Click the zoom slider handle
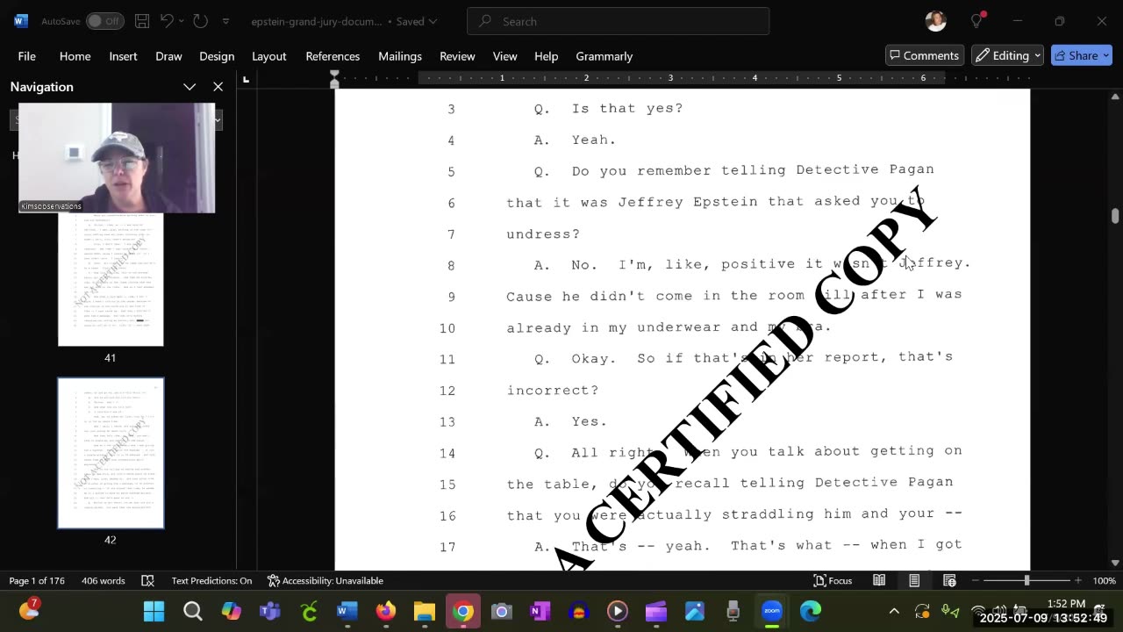This screenshot has width=1123, height=632. 1026,580
